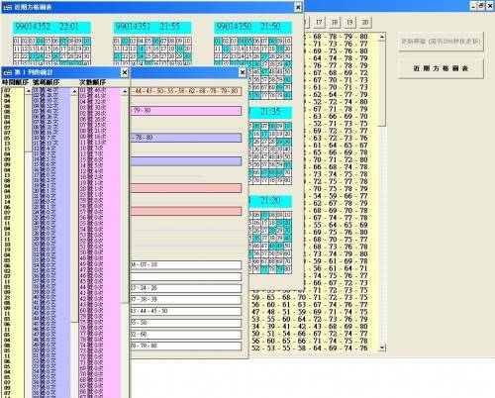
Task: Close the 第 1 列的統計 statistics window
Action: 125,72
